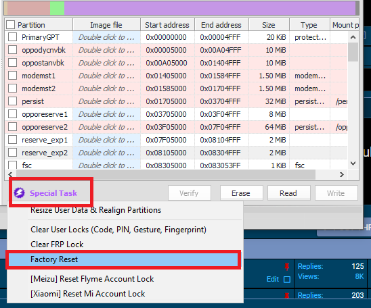Check the modemst2 partition checkbox
Screen dimensions: 371x308
tap(12, 88)
